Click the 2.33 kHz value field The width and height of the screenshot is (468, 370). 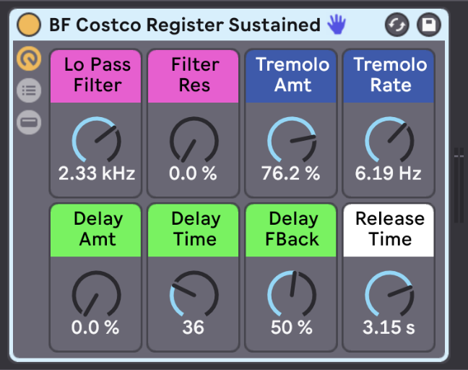(97, 173)
